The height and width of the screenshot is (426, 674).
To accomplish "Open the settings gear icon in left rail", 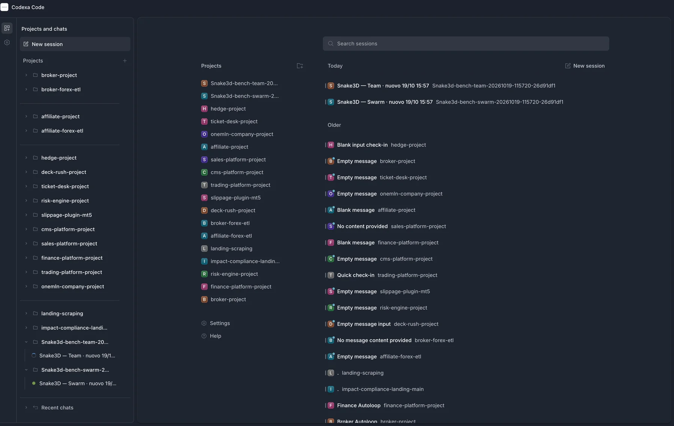I will tap(7, 43).
